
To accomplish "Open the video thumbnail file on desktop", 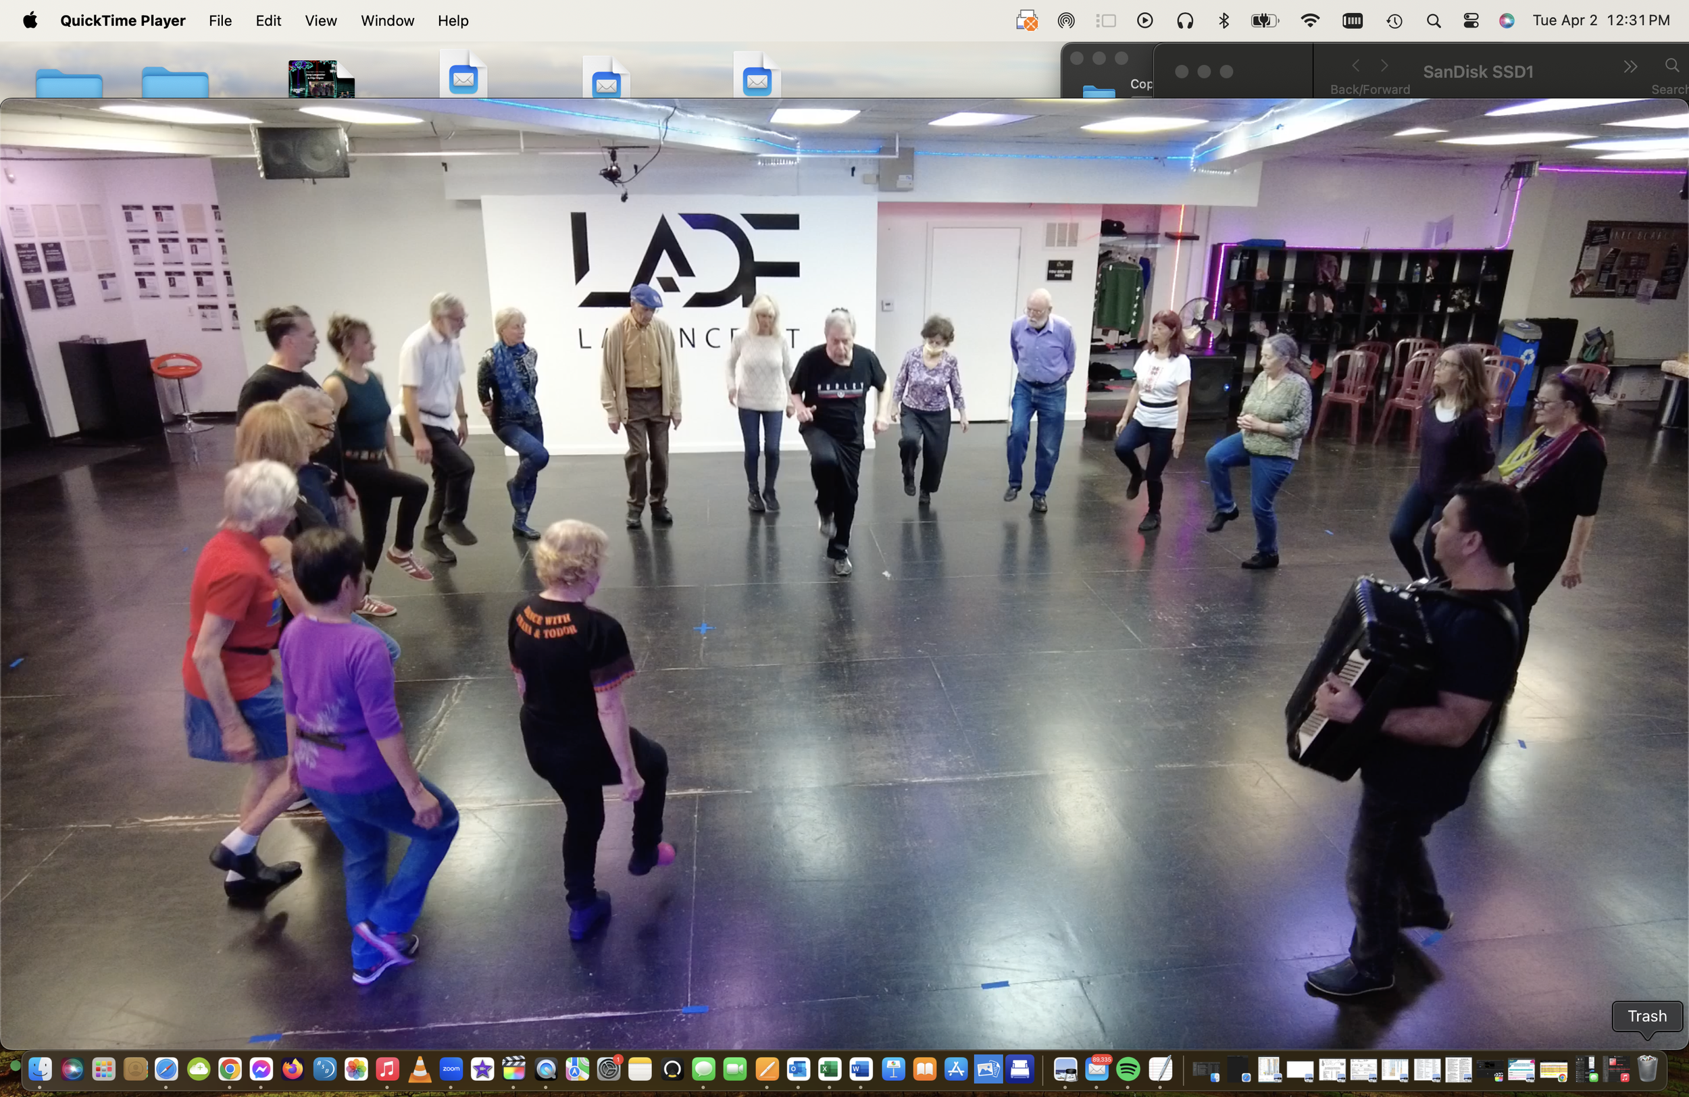I will [321, 79].
